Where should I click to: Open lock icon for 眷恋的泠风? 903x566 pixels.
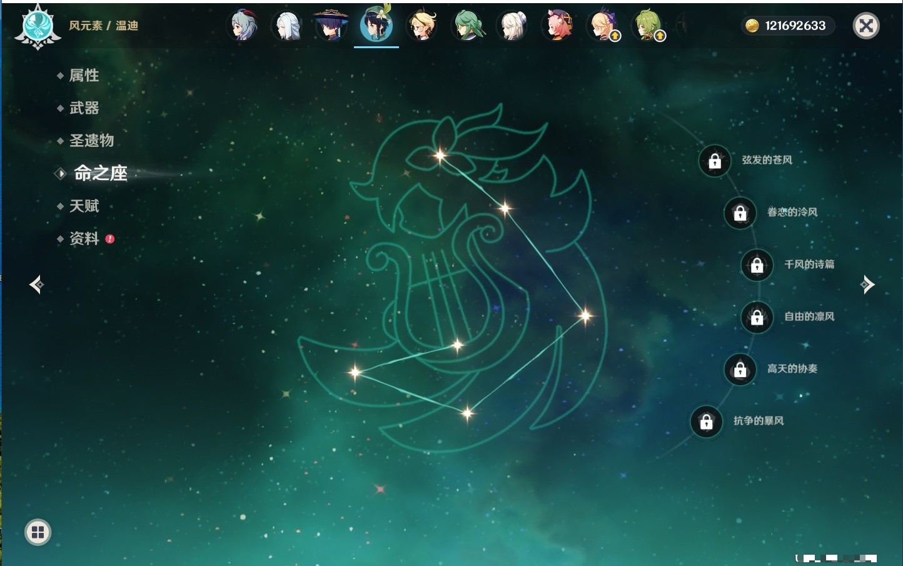[740, 213]
